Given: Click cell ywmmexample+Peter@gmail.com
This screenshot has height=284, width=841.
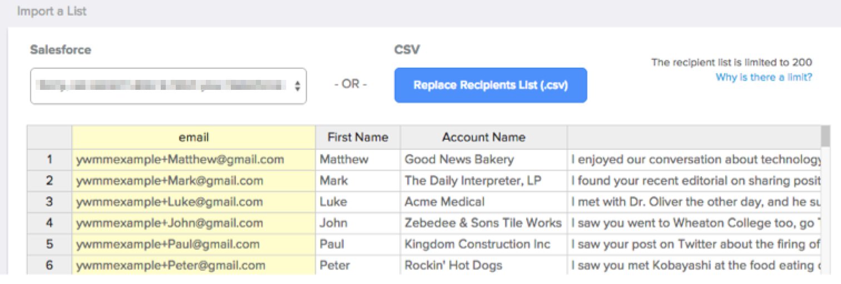Looking at the screenshot, I should [x=194, y=265].
